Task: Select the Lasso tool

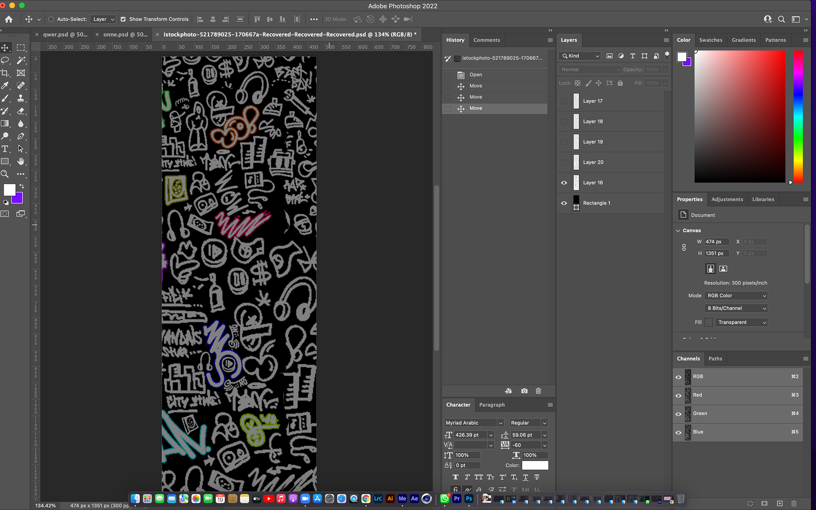Action: pos(5,60)
